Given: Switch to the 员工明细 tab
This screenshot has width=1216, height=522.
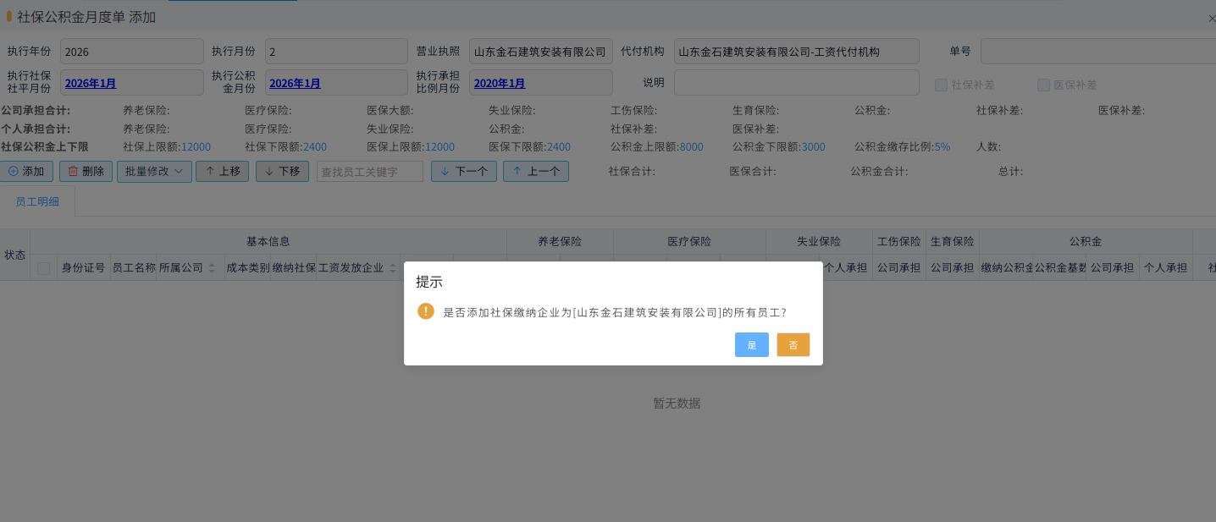Looking at the screenshot, I should coord(37,201).
